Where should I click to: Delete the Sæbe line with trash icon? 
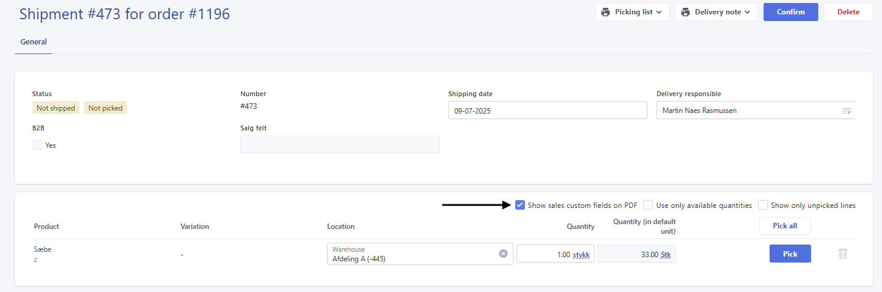click(x=843, y=254)
